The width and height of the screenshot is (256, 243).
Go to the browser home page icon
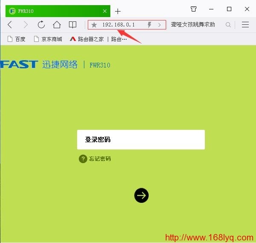[57, 25]
